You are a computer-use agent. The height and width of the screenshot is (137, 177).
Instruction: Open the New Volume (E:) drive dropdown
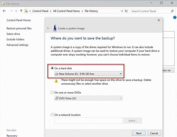tap(88, 74)
